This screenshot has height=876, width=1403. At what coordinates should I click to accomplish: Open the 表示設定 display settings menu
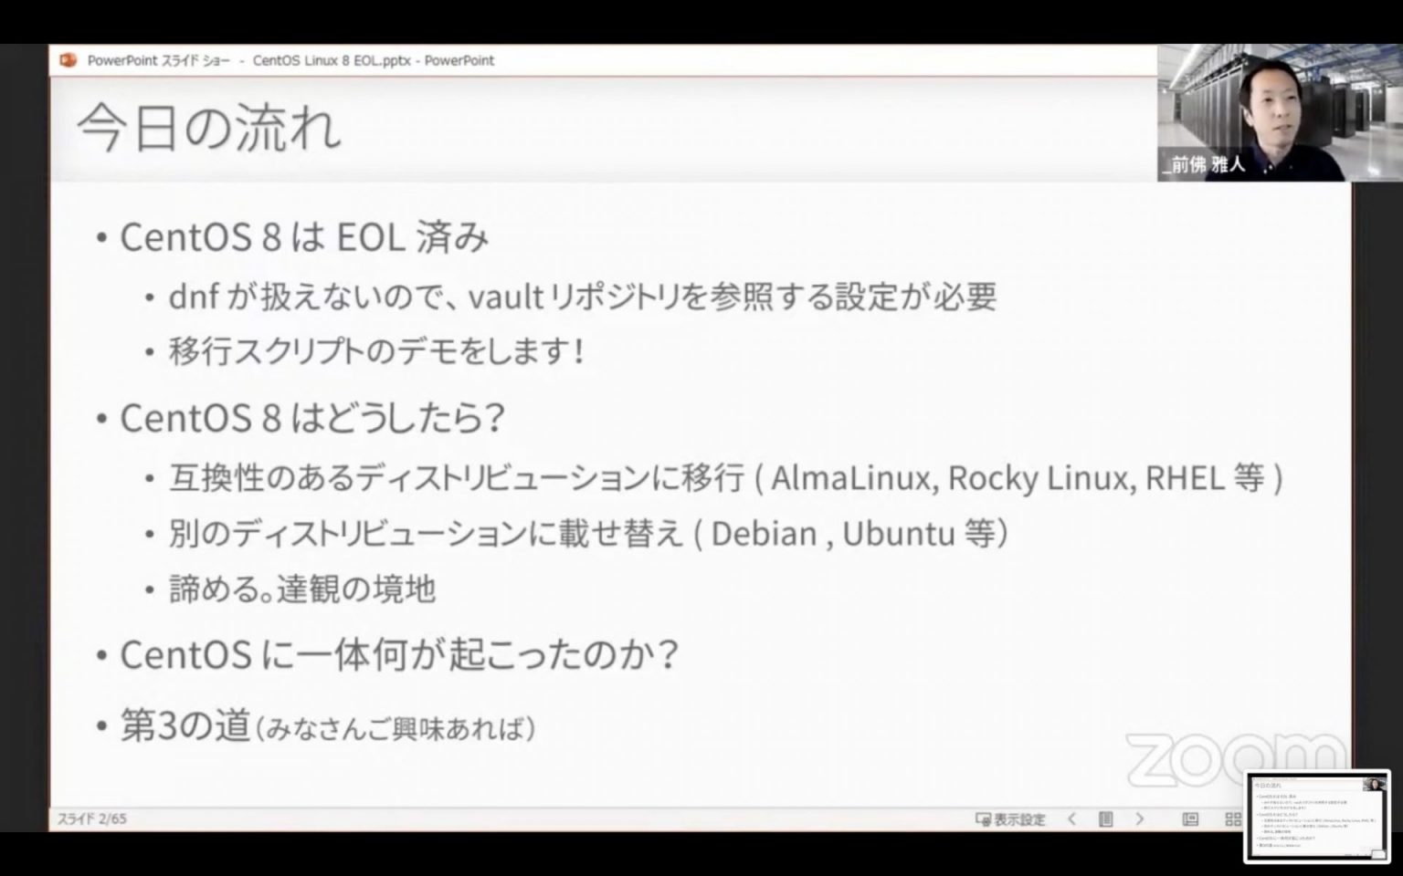(1009, 819)
